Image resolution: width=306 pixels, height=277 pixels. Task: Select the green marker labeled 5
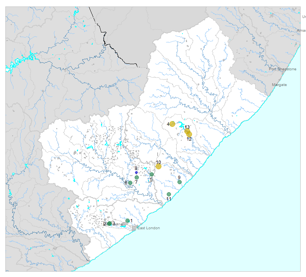click(x=151, y=175)
